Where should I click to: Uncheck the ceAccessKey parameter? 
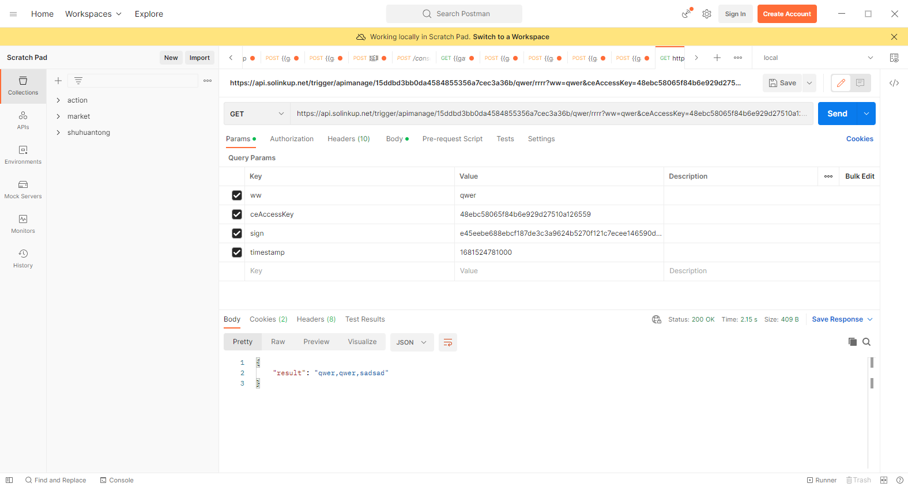(x=237, y=214)
